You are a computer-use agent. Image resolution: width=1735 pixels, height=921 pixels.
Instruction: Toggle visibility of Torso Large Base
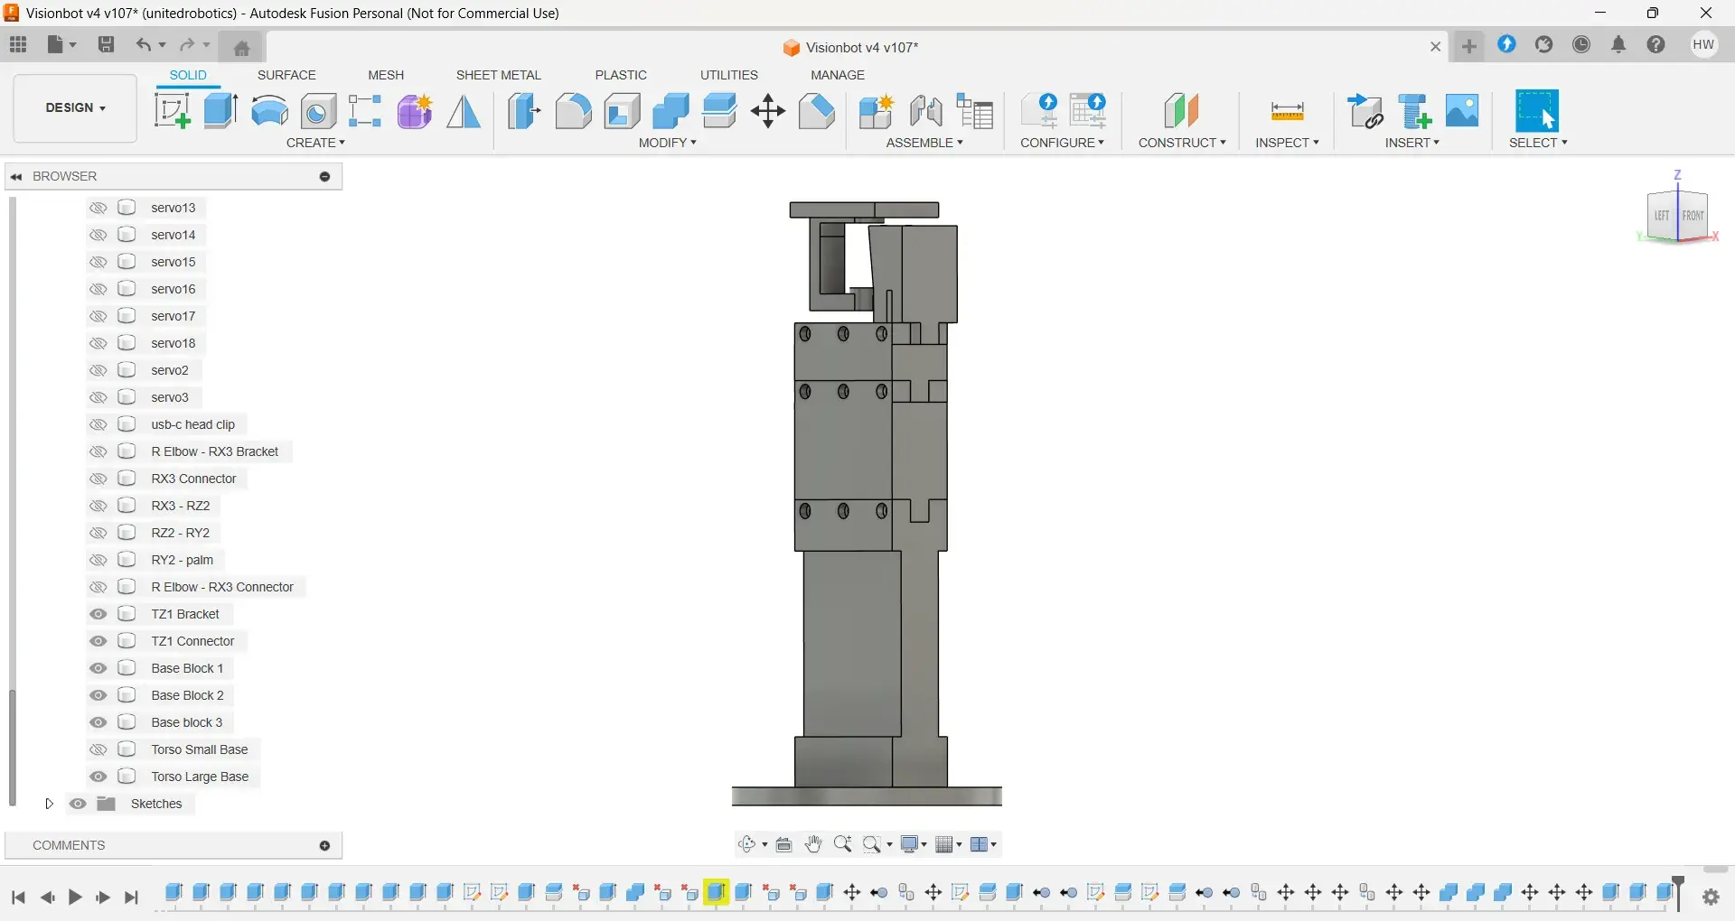click(98, 777)
